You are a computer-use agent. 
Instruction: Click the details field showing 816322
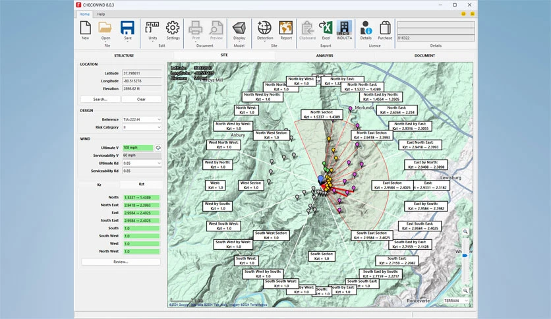pos(436,38)
